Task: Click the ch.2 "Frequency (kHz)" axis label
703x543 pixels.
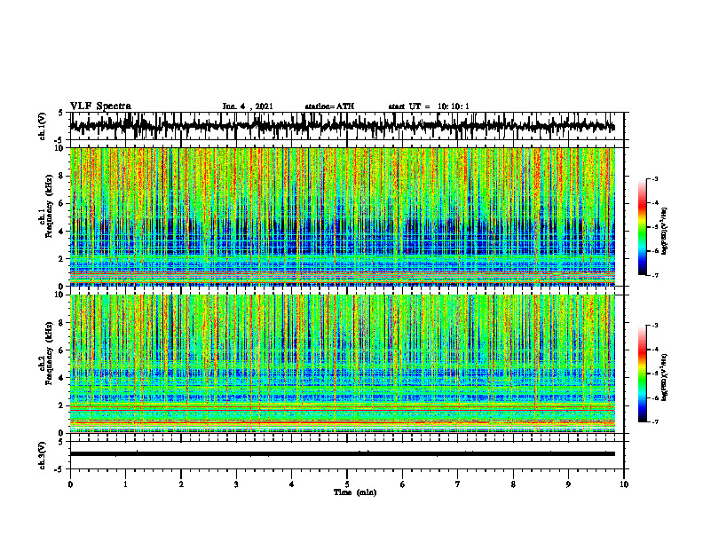Action: [49, 353]
